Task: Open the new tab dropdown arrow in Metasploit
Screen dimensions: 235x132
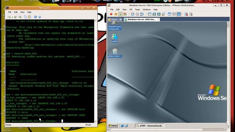Action: coord(12,17)
